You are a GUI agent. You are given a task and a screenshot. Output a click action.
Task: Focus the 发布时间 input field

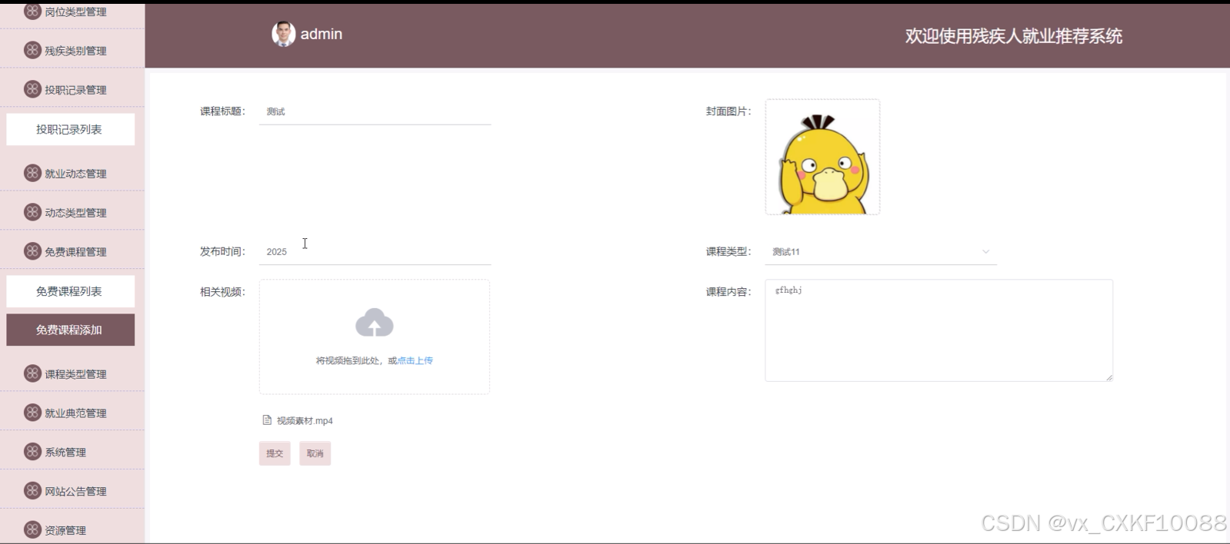(x=375, y=251)
